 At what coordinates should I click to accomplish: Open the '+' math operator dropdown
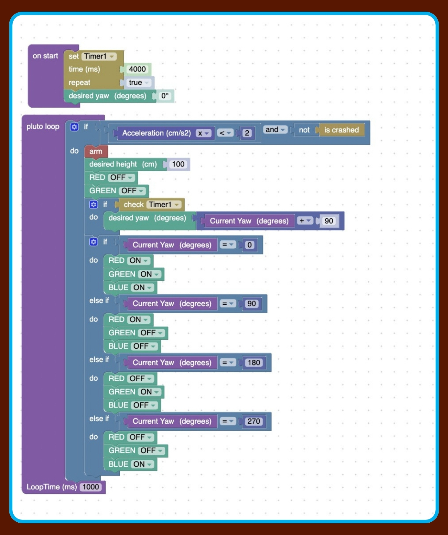[305, 221]
